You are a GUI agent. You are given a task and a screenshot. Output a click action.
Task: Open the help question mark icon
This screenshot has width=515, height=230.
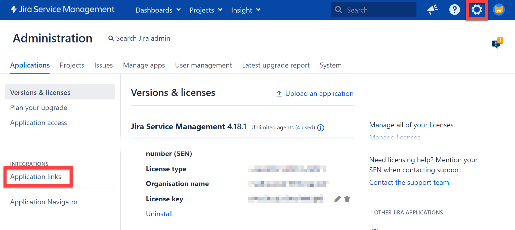(454, 10)
